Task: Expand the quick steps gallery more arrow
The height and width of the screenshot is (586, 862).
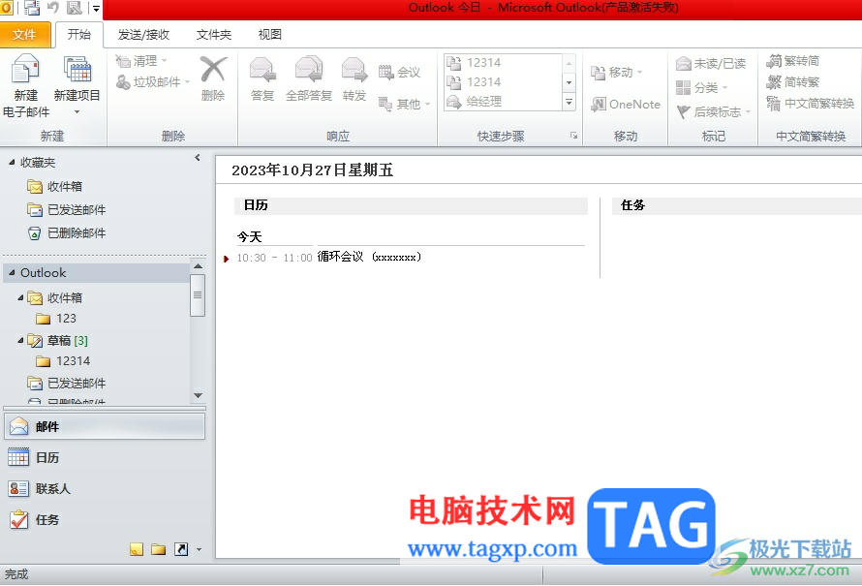Action: [569, 102]
